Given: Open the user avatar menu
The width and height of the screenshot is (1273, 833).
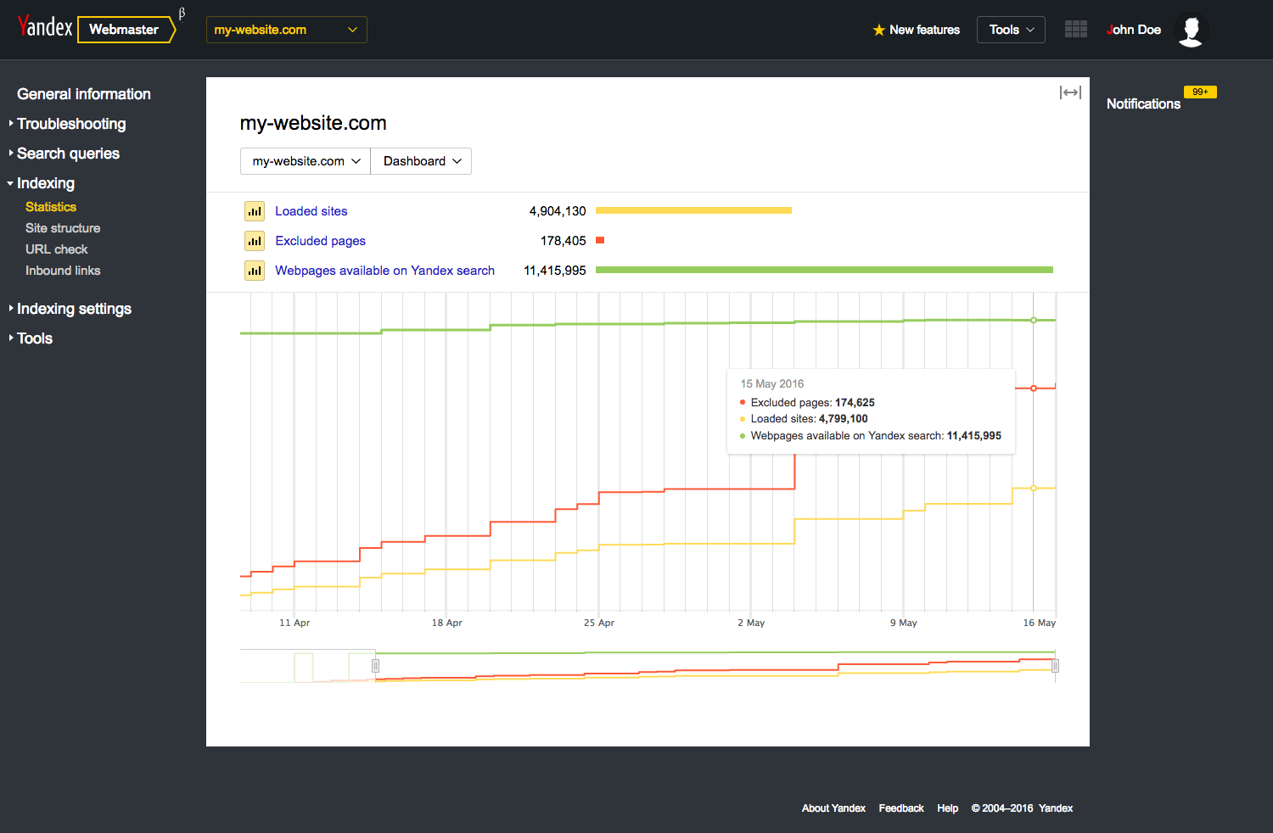Looking at the screenshot, I should pos(1192,31).
